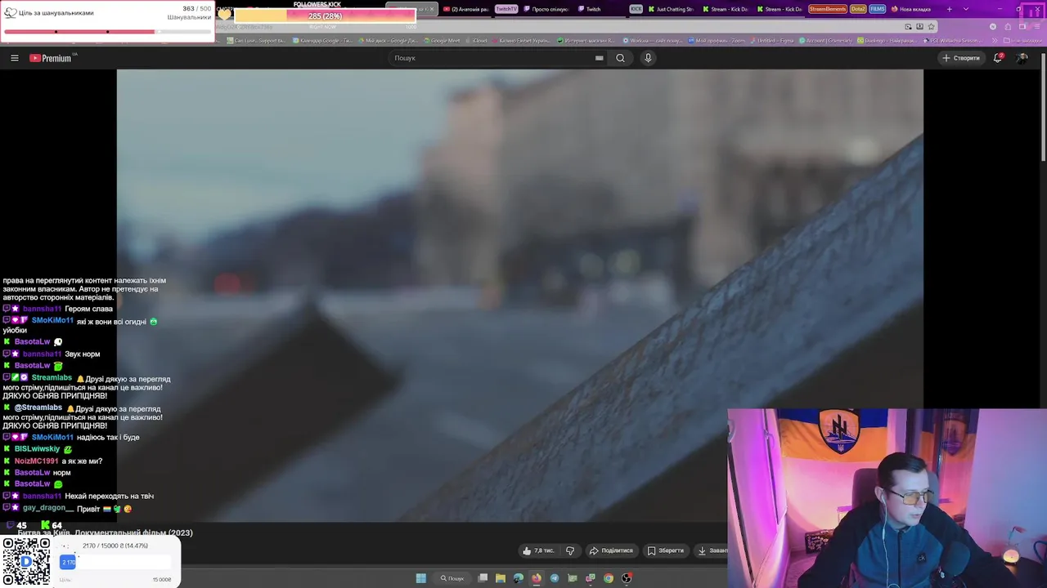Click the QR code on the donation widget
Screen dimensions: 1047x588
coord(26,562)
